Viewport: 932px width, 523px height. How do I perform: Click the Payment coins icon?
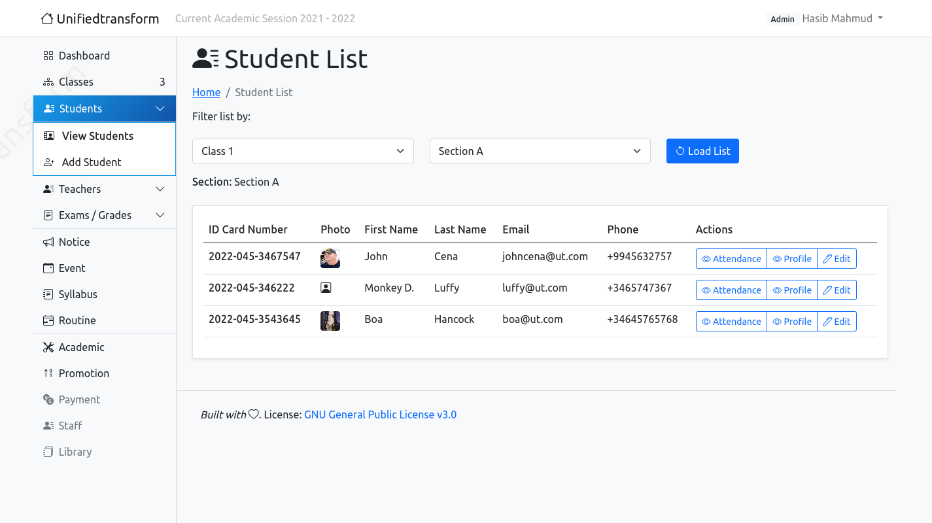point(48,399)
